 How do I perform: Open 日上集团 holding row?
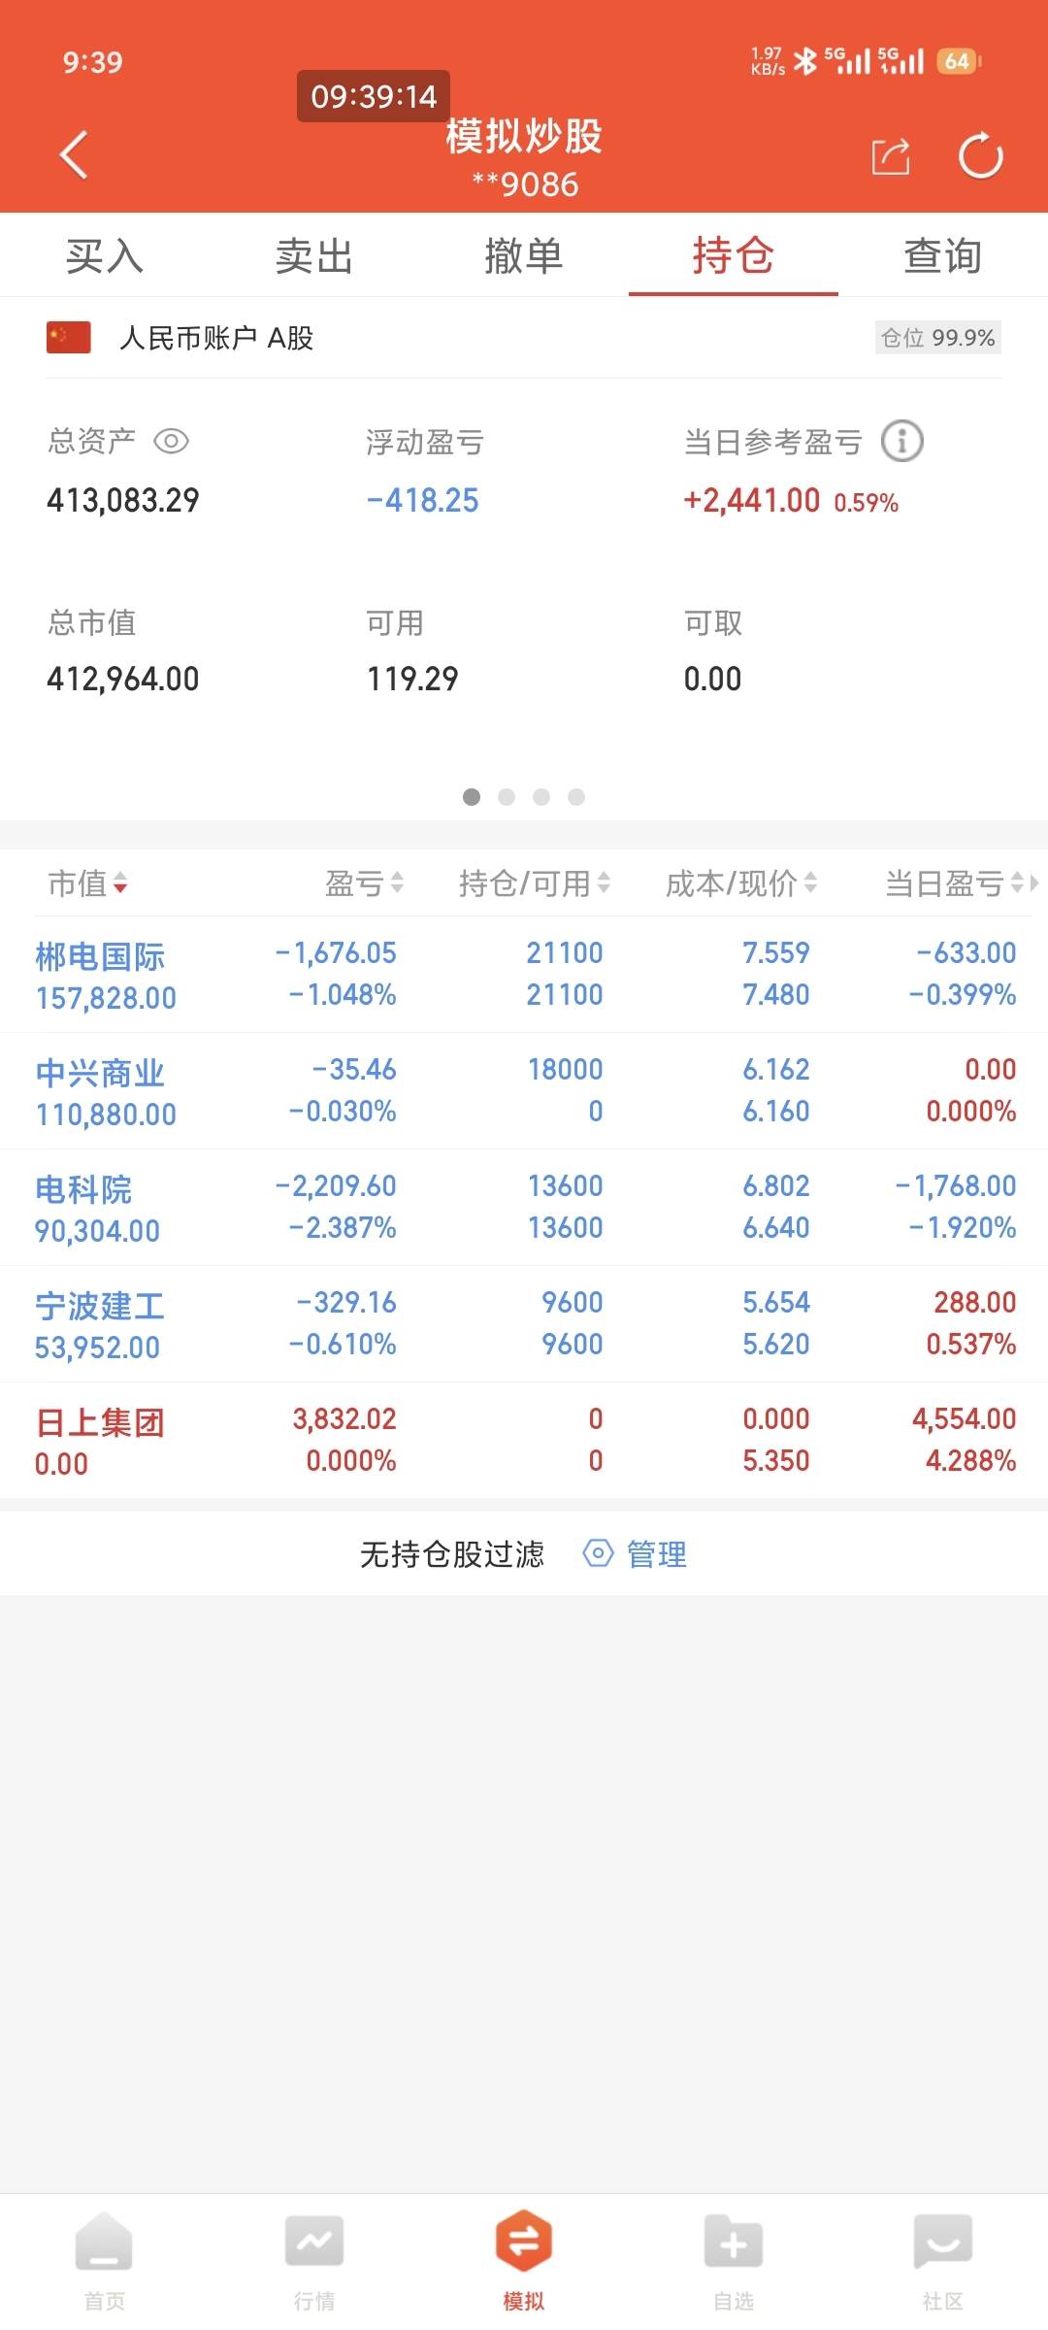tap(524, 1441)
